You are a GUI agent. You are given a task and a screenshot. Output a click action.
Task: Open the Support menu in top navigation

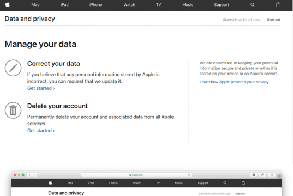[222, 5]
